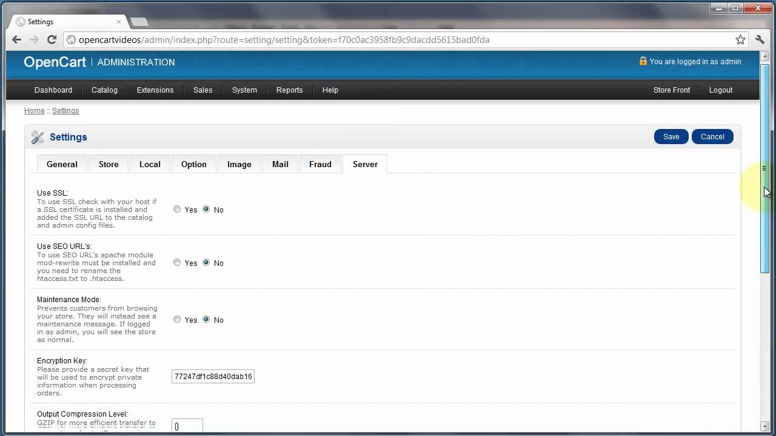Click the 'Use SSL:' label

point(53,193)
